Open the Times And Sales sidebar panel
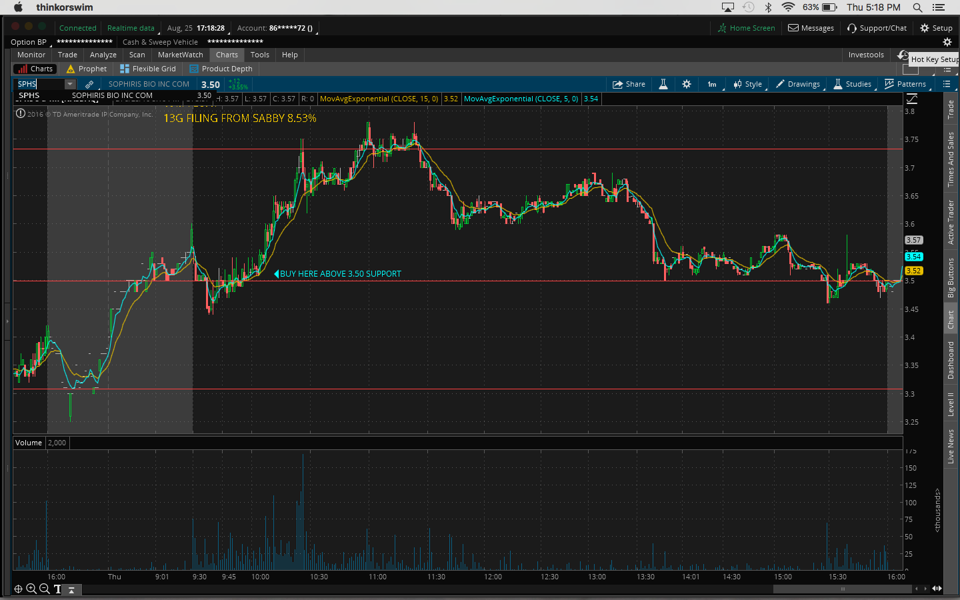Image resolution: width=960 pixels, height=600 pixels. click(x=951, y=159)
